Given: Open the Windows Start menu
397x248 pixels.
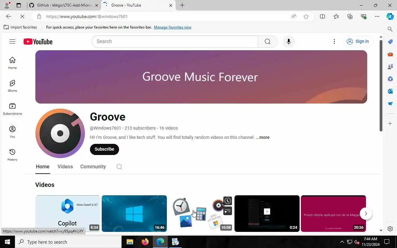Looking at the screenshot, I should click(7, 242).
